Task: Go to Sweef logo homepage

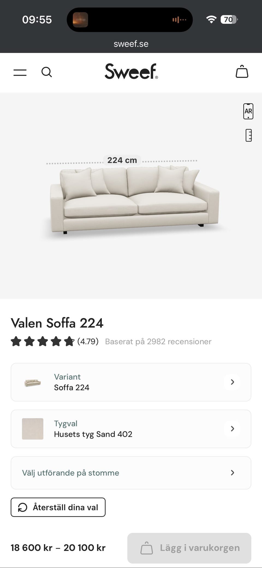Action: click(131, 72)
